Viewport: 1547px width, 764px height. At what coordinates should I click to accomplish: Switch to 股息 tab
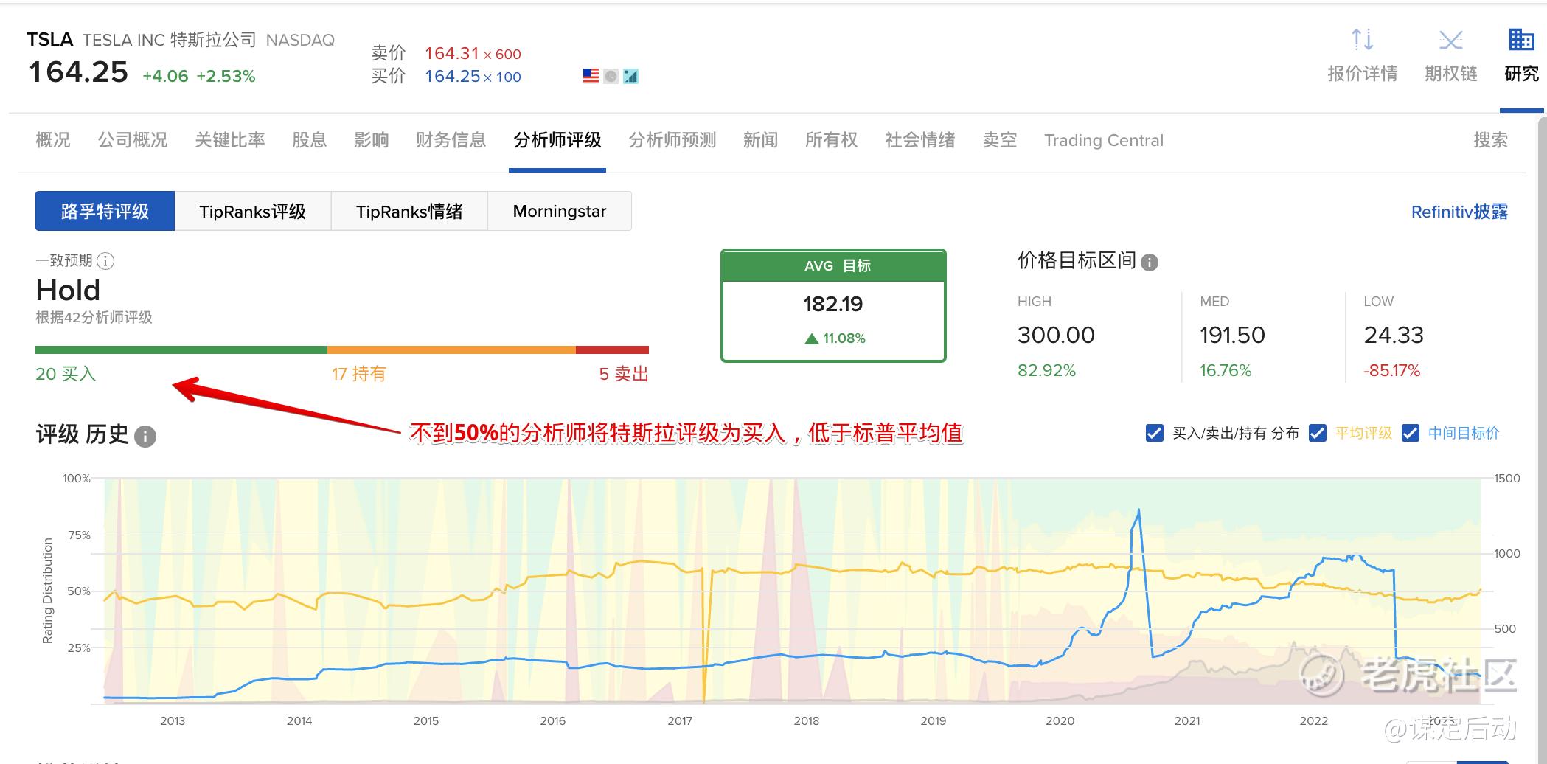pos(310,140)
